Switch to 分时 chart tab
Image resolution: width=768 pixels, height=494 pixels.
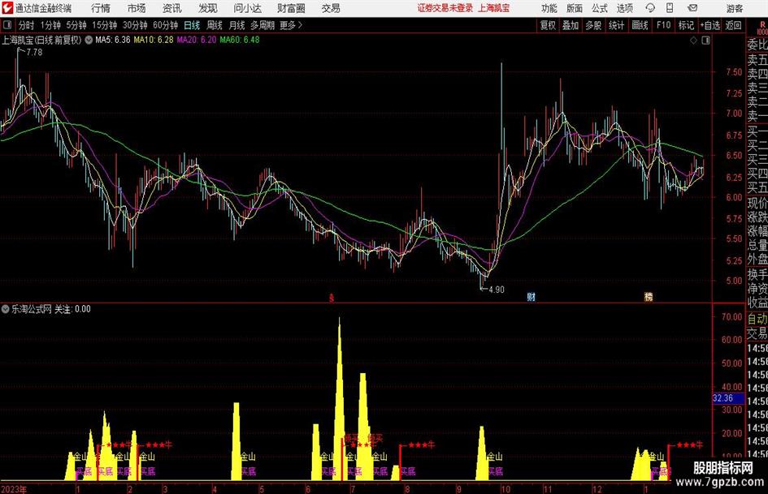click(27, 25)
